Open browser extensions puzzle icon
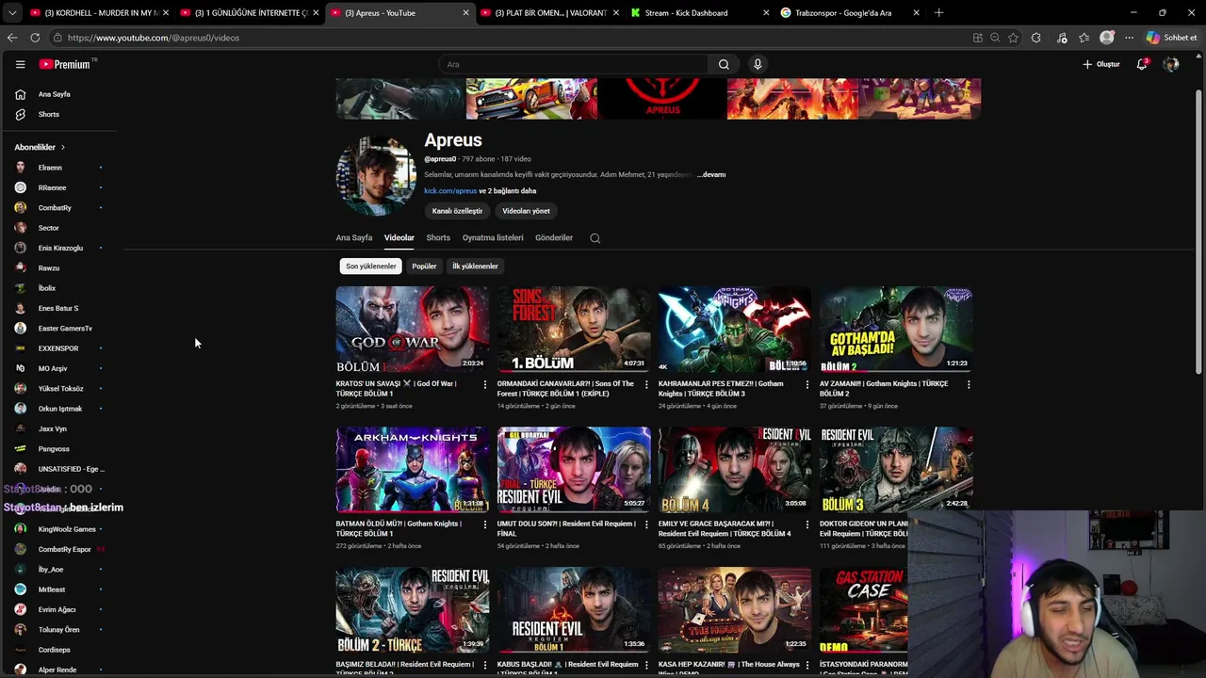 (1036, 38)
